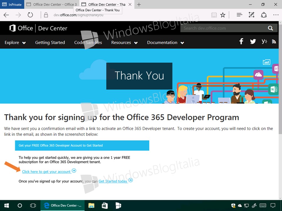Image resolution: width=282 pixels, height=211 pixels.
Task: Open Edge More actions ellipsis menu
Action: point(276,15)
